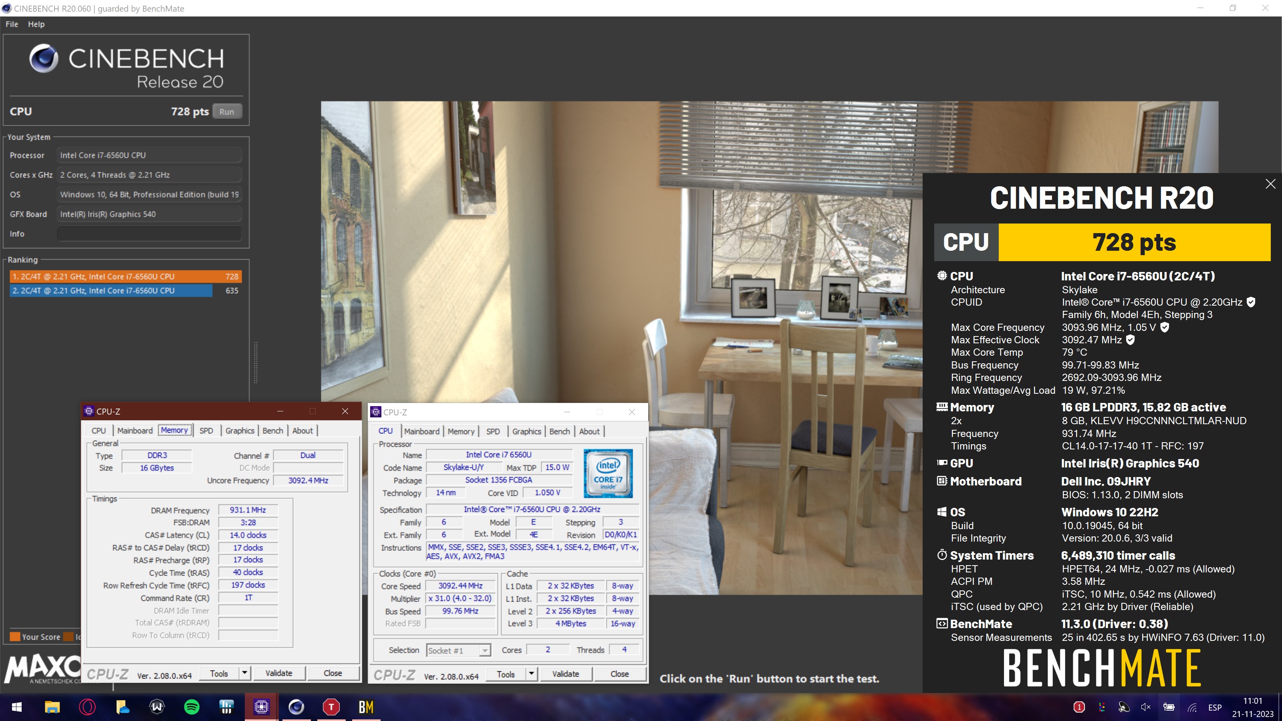1282x721 pixels.
Task: Open File Explorer from the taskbar
Action: [x=52, y=707]
